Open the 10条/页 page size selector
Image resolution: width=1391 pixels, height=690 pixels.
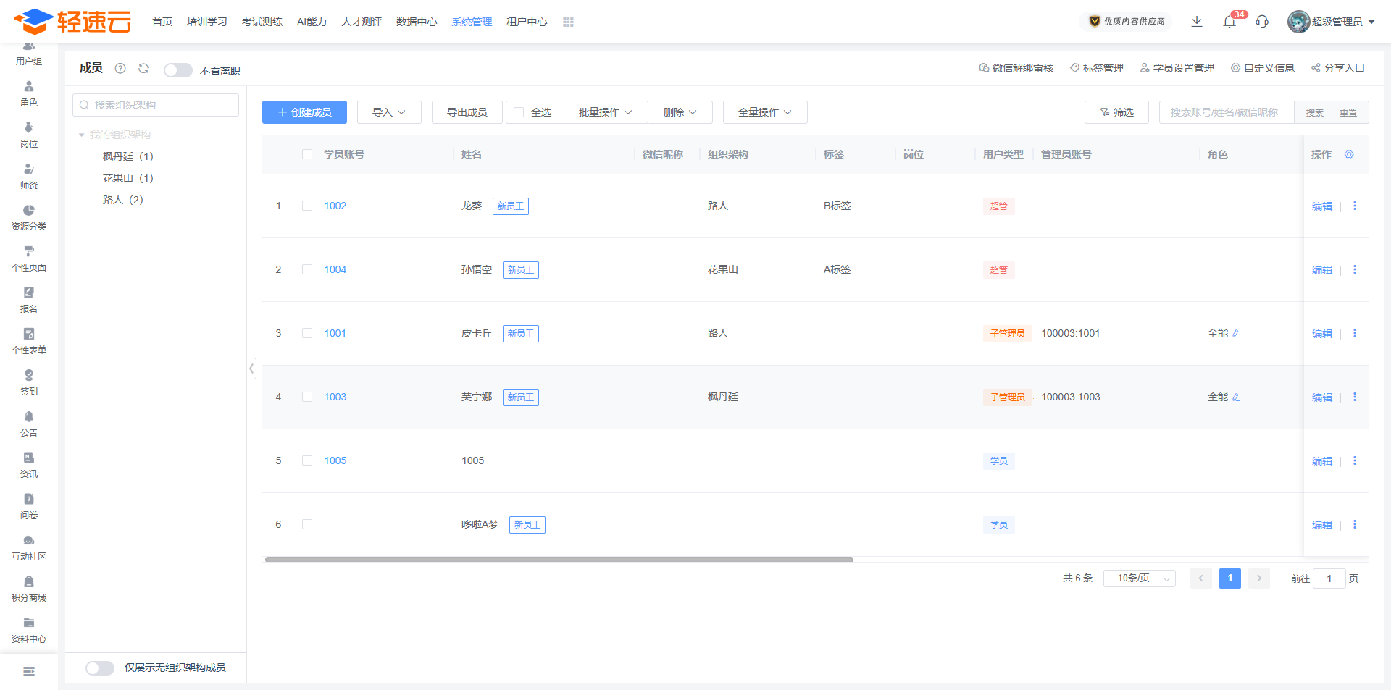[x=1139, y=578]
